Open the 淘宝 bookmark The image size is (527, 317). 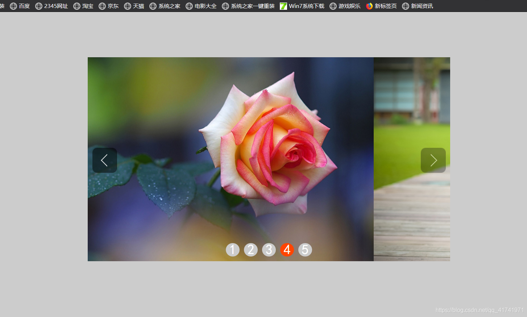83,6
